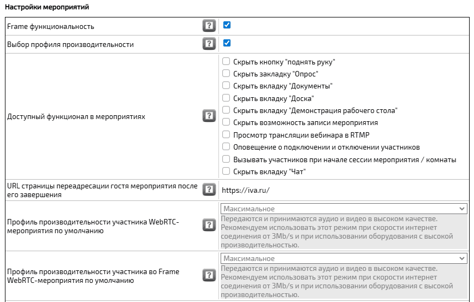Show help for Frame WebRTC-мероприятия profile
This screenshot has width=474, height=302.
208,275
